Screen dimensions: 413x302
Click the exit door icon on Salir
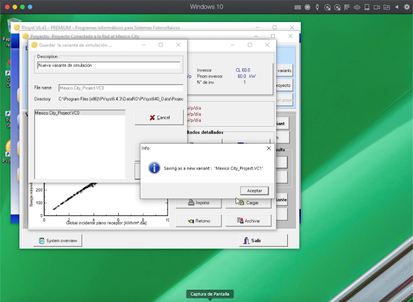point(246,240)
